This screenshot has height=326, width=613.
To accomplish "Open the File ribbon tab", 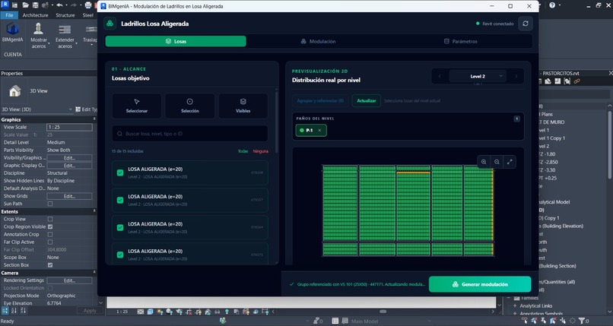I will (x=9, y=15).
